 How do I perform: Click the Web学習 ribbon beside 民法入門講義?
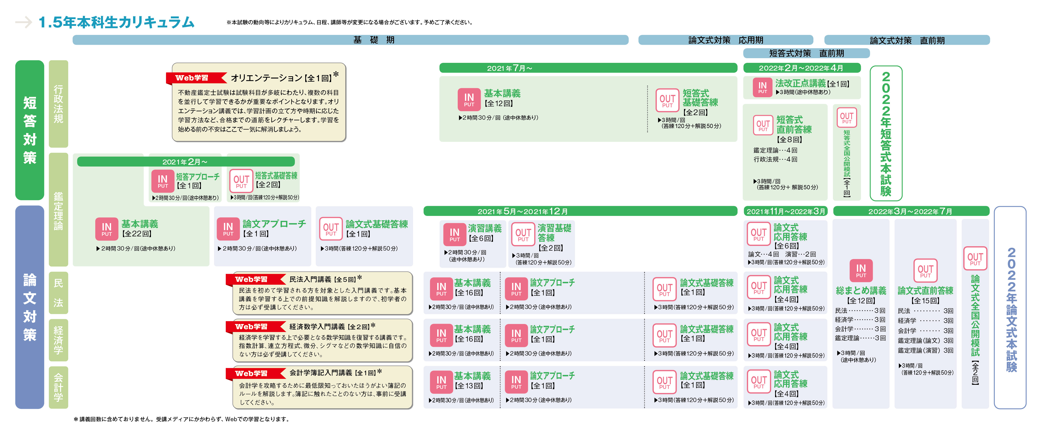[251, 279]
